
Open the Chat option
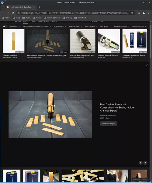pyautogui.click(x=94, y=21)
